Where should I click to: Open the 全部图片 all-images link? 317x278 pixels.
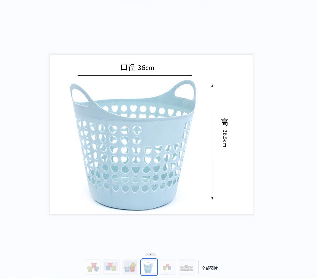pos(210,268)
